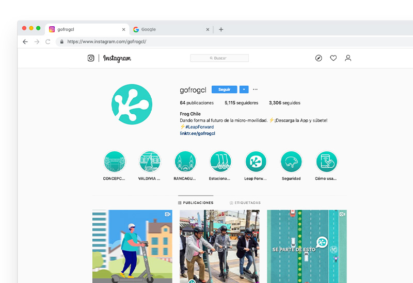Image resolution: width=413 pixels, height=283 pixels.
Task: Click the macOS yellow minimize button
Action: (x=31, y=28)
